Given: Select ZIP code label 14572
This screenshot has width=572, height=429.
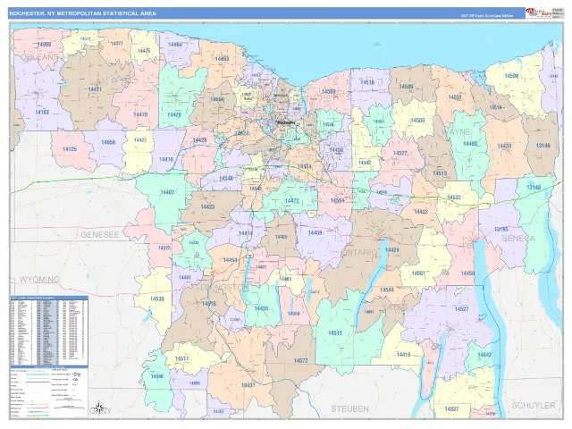Looking at the screenshot, I should (300, 361).
